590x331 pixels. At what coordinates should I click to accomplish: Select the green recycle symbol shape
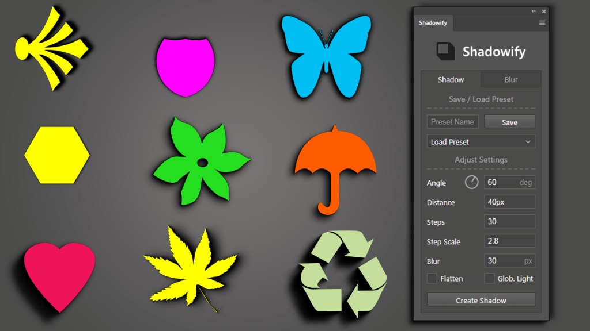click(343, 274)
